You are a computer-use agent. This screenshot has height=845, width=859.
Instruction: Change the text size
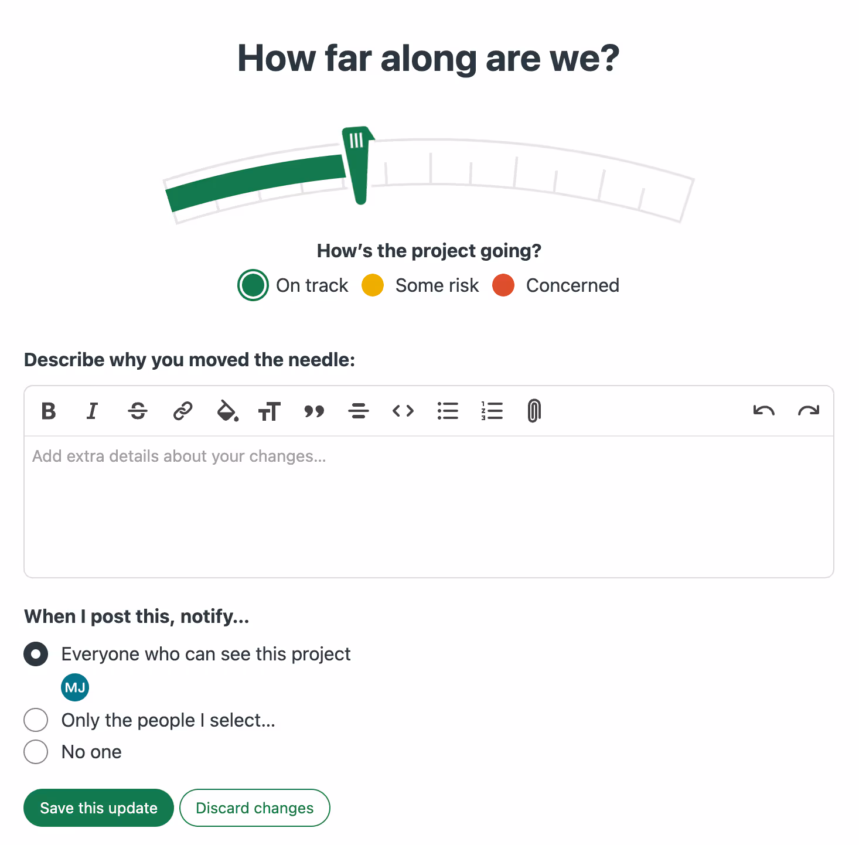tap(270, 411)
